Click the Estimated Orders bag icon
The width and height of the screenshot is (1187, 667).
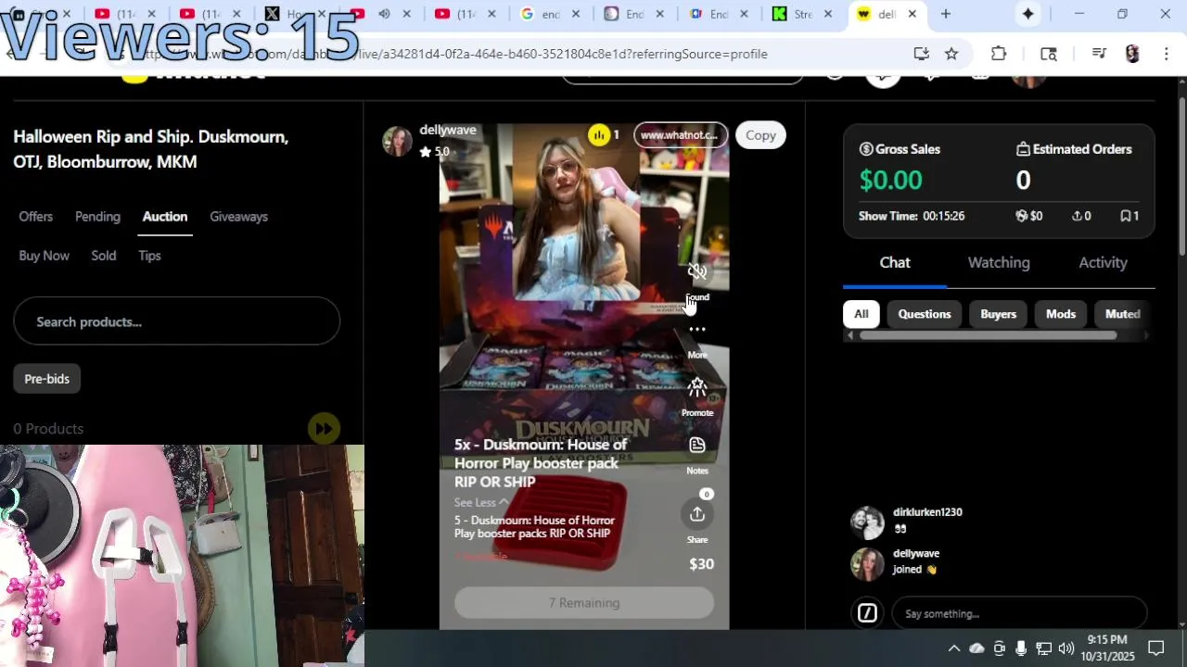(x=1023, y=149)
